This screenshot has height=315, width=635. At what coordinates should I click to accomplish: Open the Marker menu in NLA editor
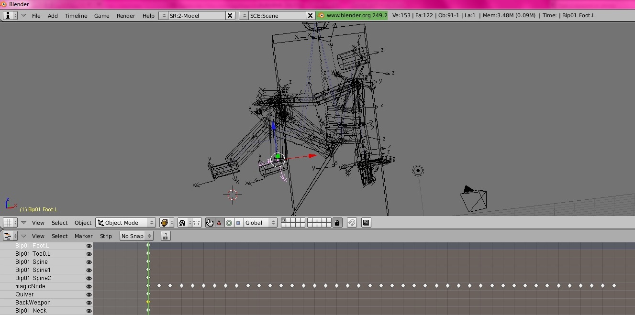tap(83, 236)
